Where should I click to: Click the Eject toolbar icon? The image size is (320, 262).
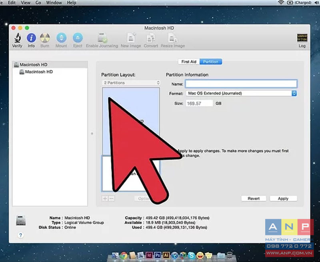point(78,38)
